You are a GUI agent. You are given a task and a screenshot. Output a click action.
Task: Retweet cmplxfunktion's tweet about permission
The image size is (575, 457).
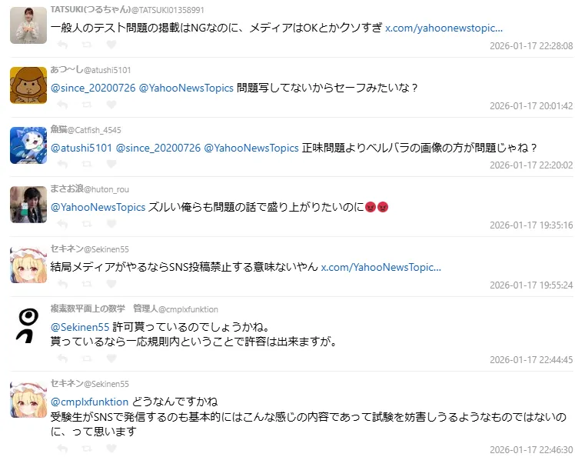click(87, 359)
